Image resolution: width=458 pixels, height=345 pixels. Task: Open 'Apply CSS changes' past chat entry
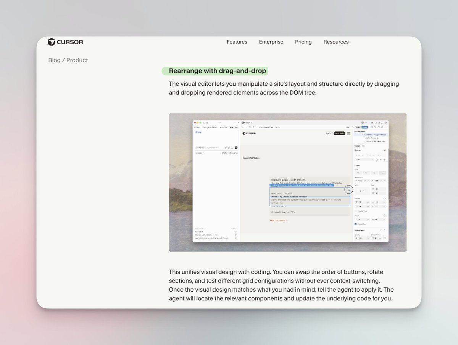tap(211, 238)
